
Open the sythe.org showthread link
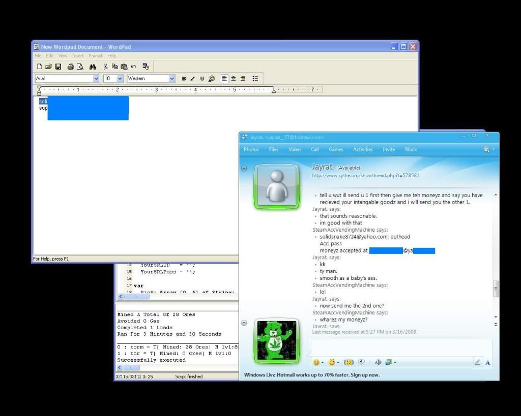[365, 175]
